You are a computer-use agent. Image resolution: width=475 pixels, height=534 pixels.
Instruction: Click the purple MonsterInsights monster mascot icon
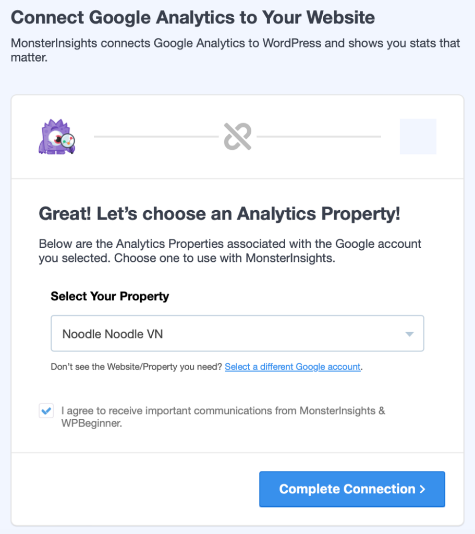coord(56,137)
